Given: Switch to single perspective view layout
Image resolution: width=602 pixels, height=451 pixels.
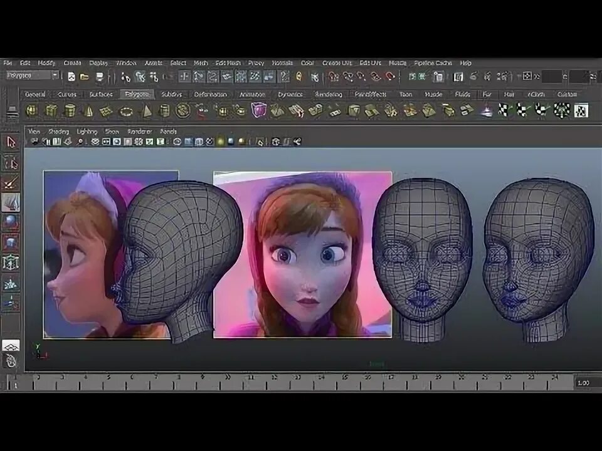Looking at the screenshot, I should 11,346.
